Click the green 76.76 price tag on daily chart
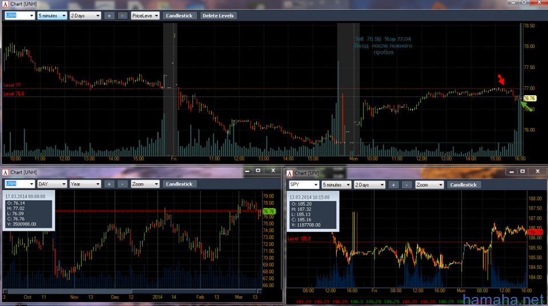Image resolution: width=548 pixels, height=306 pixels. click(x=269, y=211)
